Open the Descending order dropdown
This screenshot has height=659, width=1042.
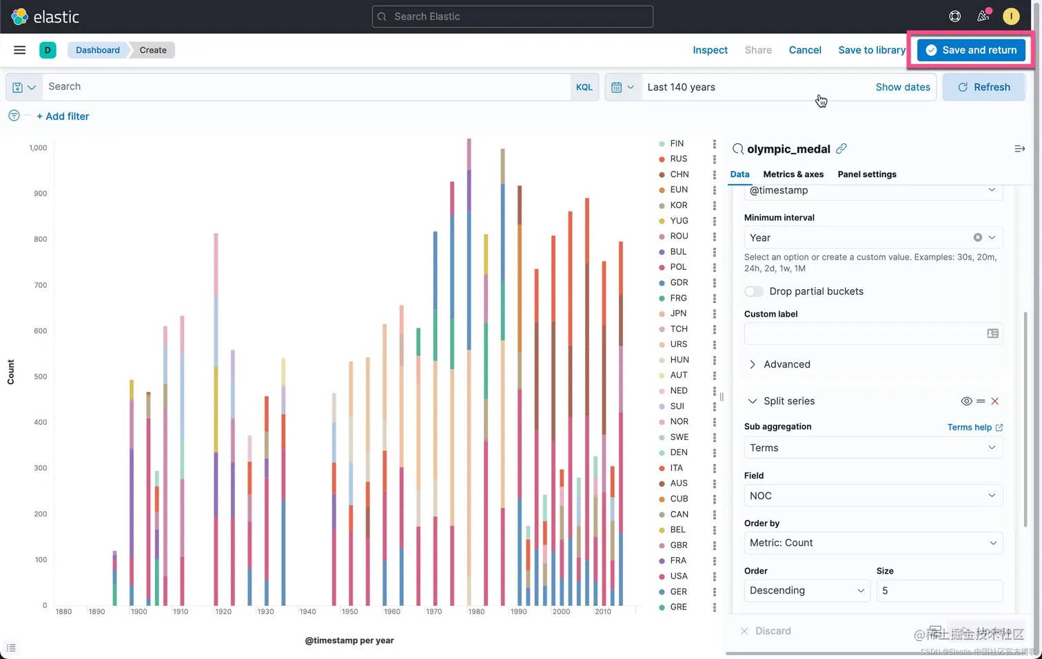coord(807,590)
